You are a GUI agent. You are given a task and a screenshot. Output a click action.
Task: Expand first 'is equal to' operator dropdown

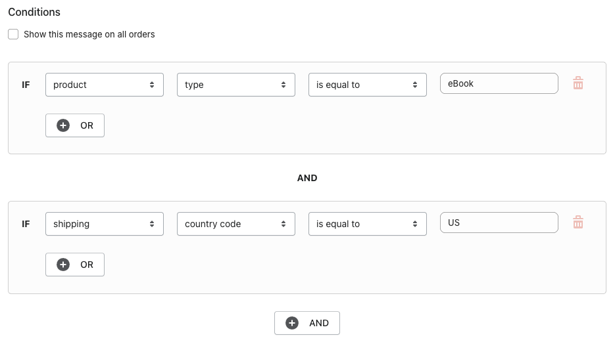(x=367, y=85)
